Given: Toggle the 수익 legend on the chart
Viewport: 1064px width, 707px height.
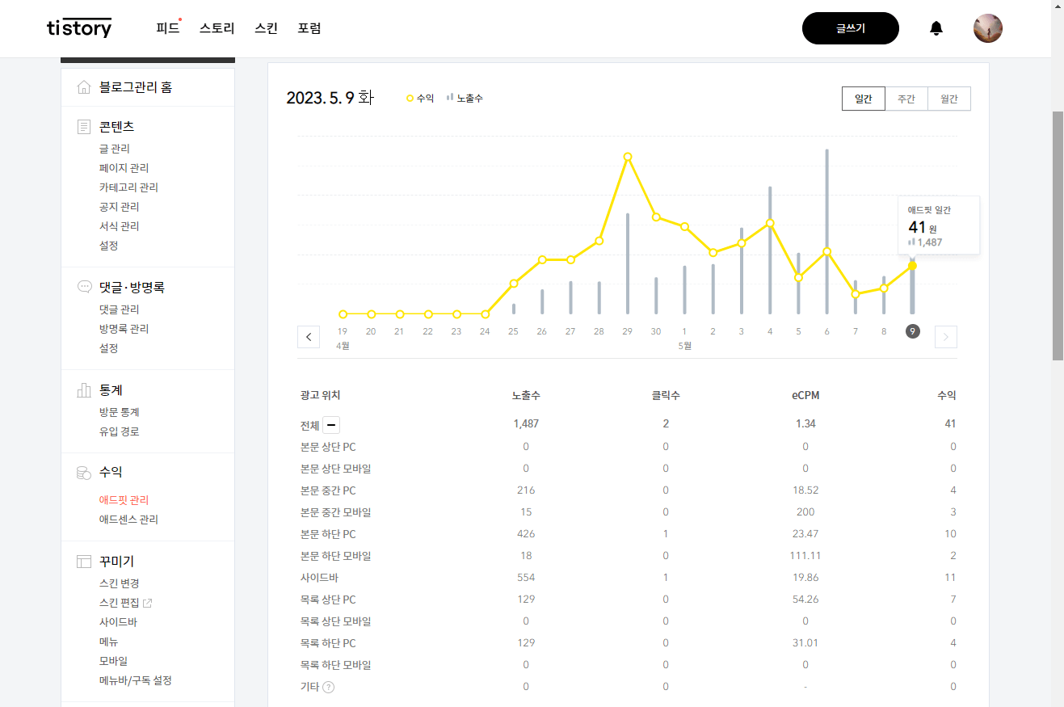Looking at the screenshot, I should (419, 98).
